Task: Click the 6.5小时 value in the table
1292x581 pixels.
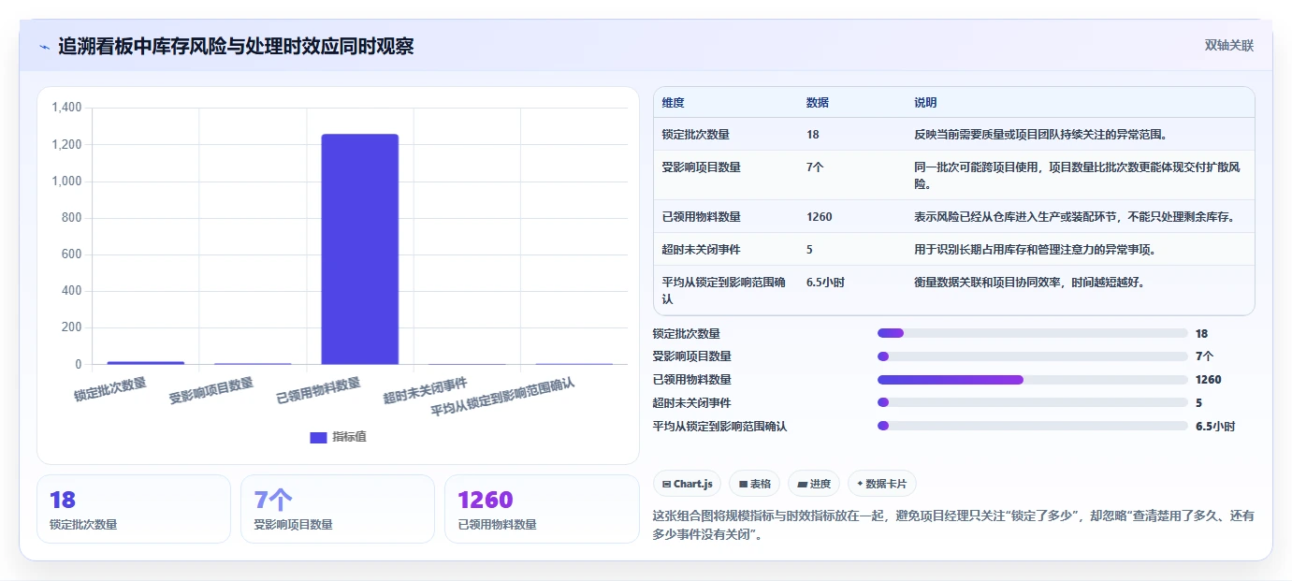Action: (825, 282)
